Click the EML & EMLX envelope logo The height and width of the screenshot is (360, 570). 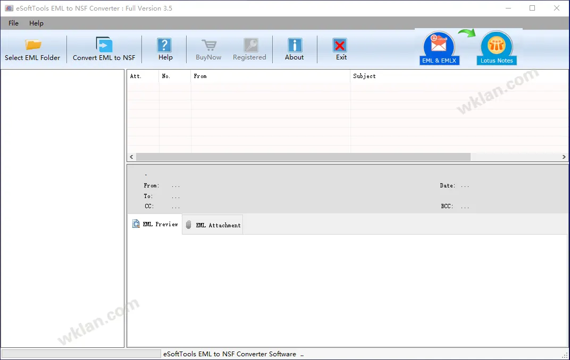439,48
